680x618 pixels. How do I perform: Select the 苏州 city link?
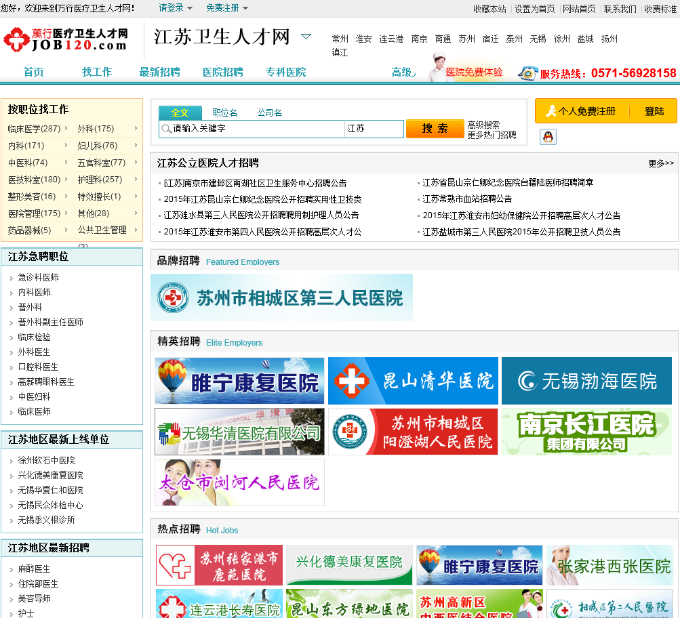coord(466,39)
